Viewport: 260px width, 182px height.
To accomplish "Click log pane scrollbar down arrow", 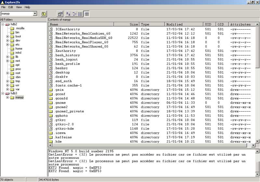I will click(257, 174).
